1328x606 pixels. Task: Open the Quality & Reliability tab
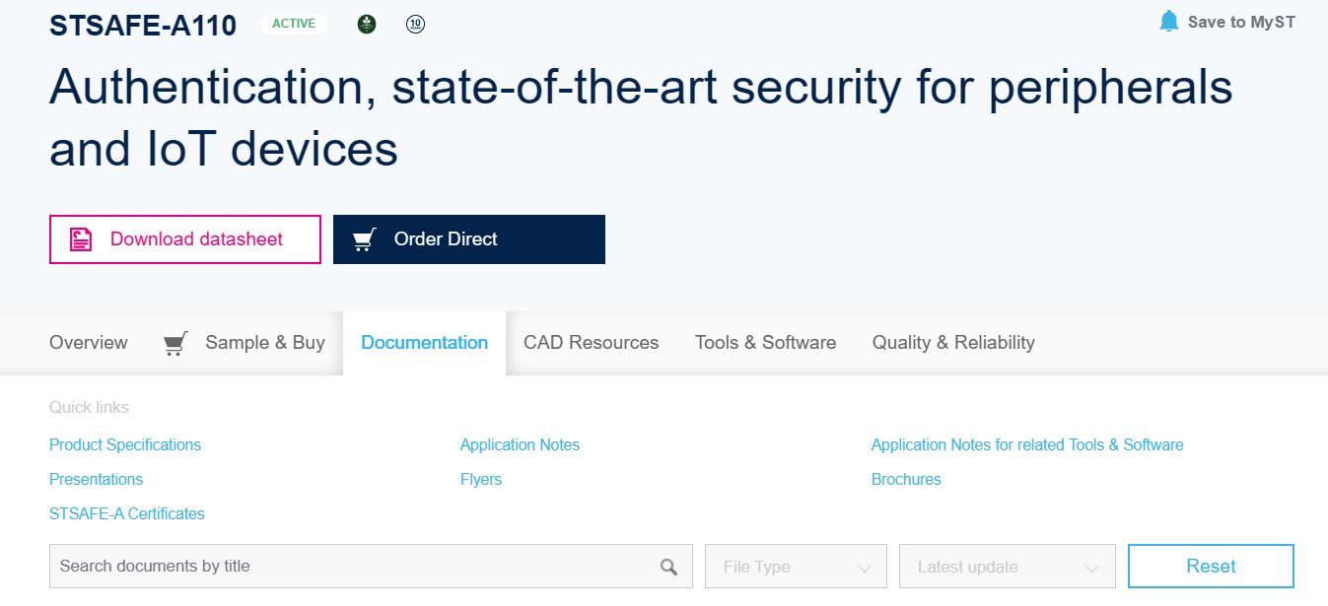pyautogui.click(x=952, y=342)
